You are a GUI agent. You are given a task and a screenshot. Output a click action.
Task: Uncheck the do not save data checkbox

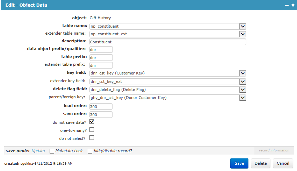[92, 122]
